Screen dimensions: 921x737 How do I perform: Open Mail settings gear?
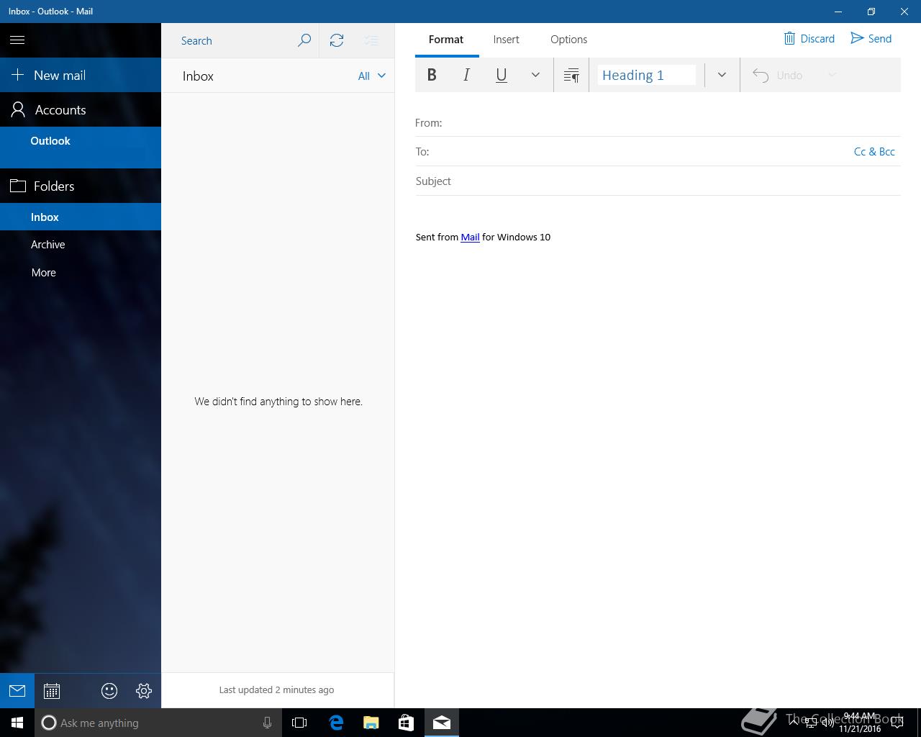[x=144, y=691]
